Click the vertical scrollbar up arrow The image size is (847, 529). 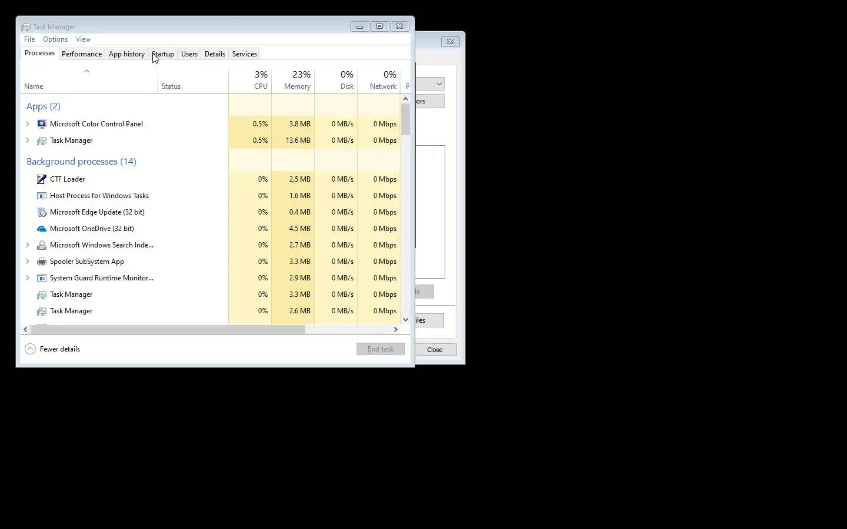(405, 99)
